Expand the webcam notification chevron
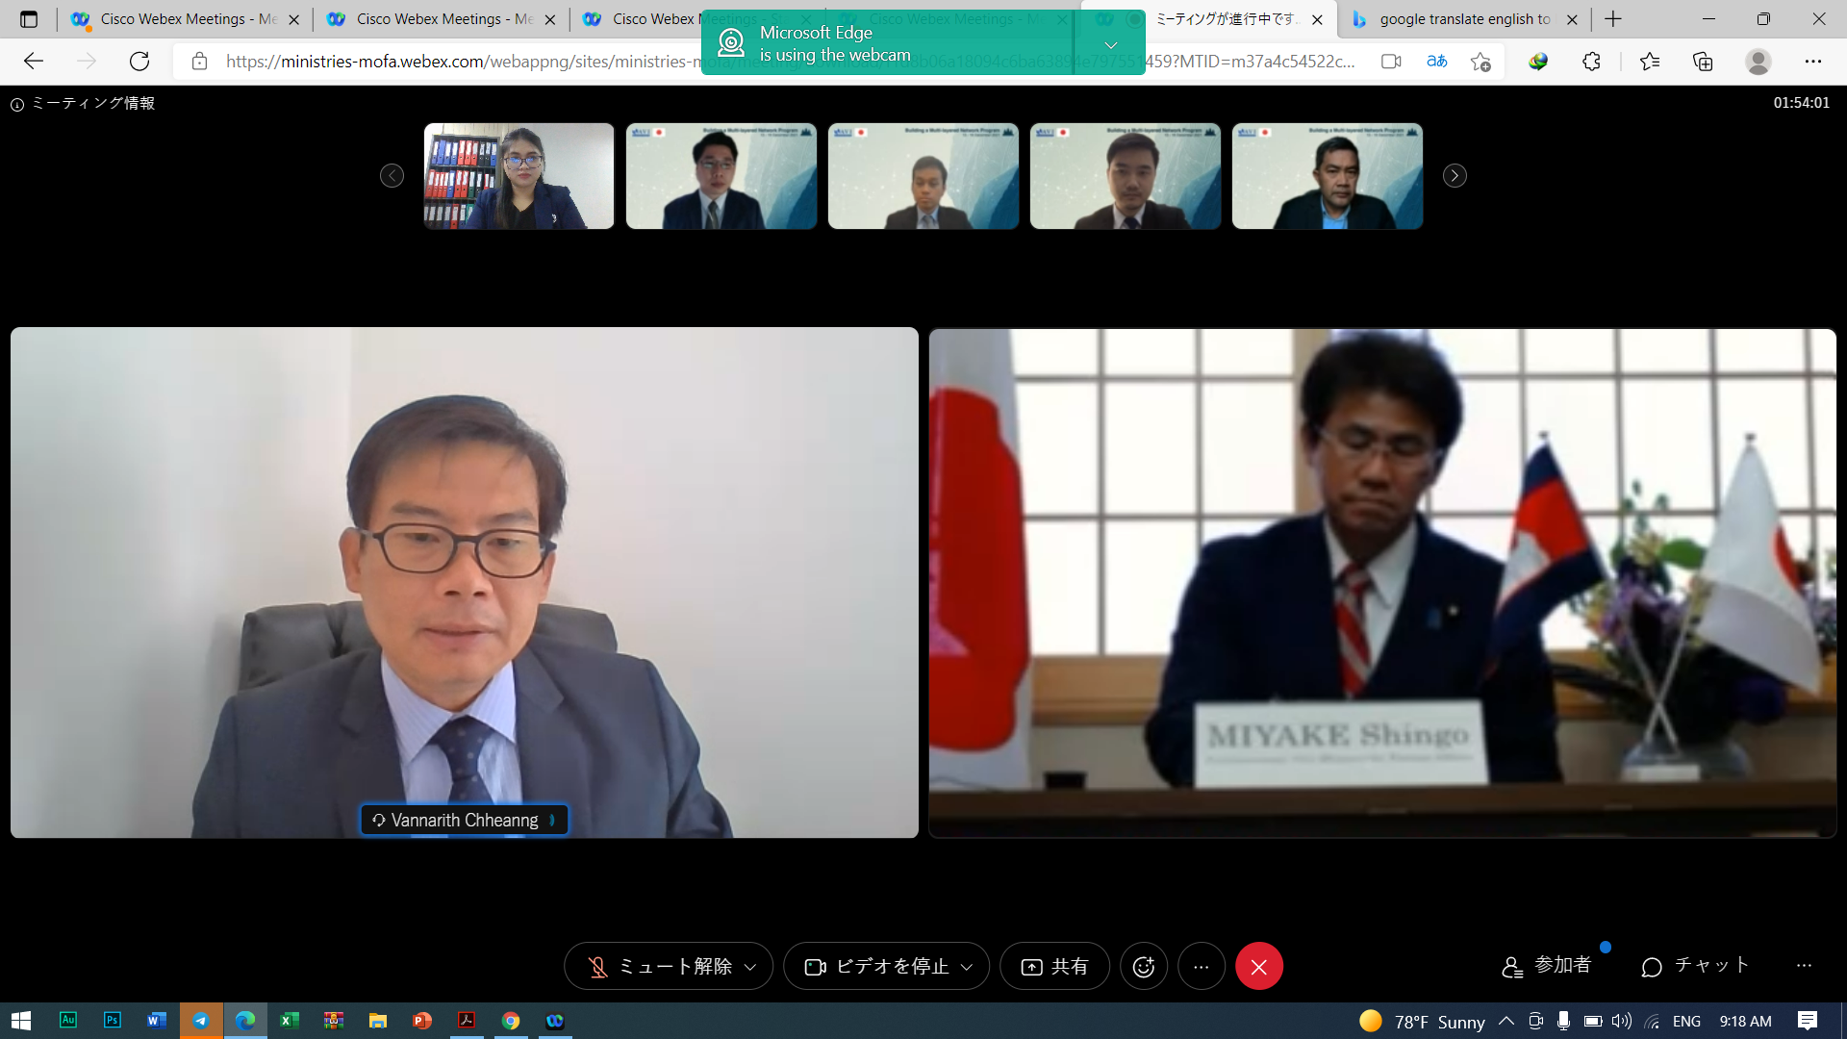 click(1110, 44)
